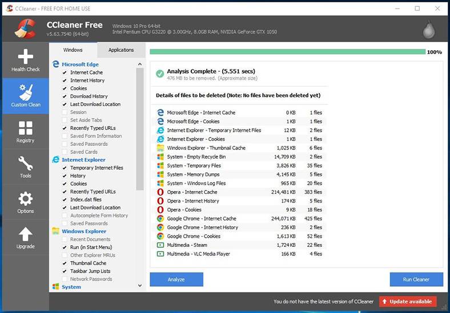Viewport: 450px width, 313px height.
Task: Switch to the Applications tab
Action: [x=121, y=50]
